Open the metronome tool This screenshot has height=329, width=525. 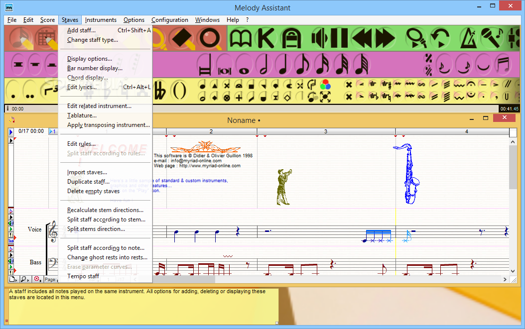coord(469,38)
